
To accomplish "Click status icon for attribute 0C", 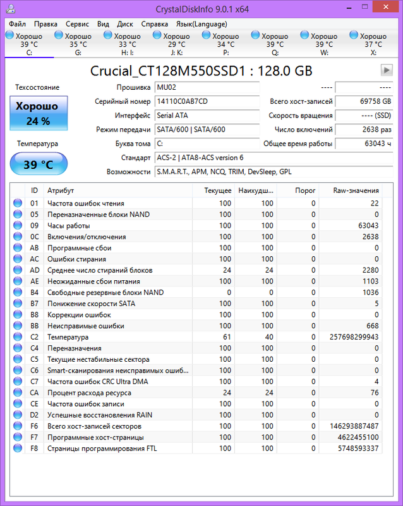I will [x=18, y=237].
